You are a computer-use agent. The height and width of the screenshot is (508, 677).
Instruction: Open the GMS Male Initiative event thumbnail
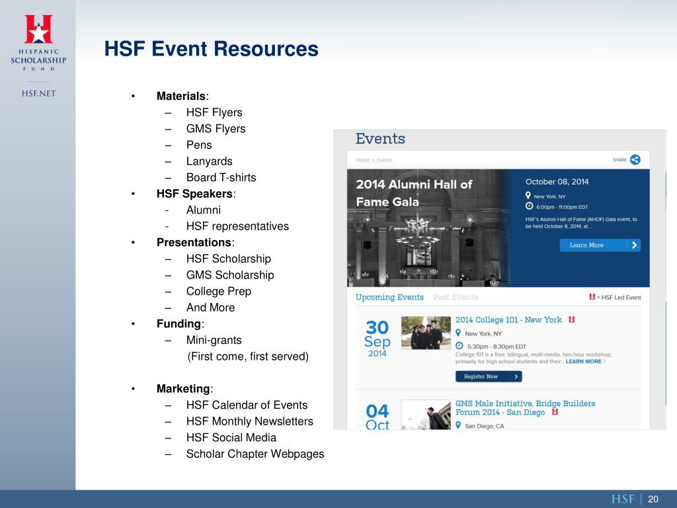pyautogui.click(x=426, y=415)
